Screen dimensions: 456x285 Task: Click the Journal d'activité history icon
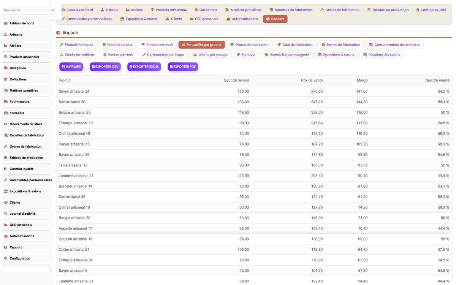click(x=6, y=214)
